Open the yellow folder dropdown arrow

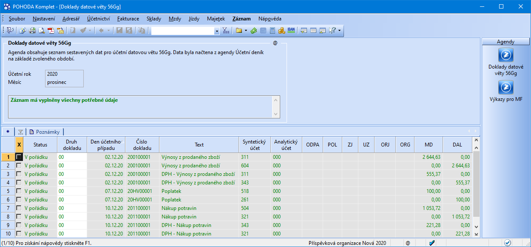[246, 31]
